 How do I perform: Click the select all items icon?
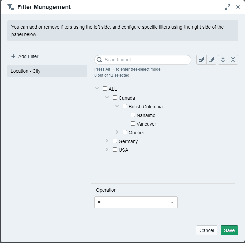pos(201,60)
